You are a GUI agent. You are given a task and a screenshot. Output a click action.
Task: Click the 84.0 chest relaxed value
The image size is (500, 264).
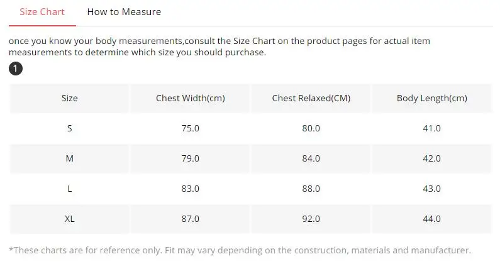pos(311,158)
